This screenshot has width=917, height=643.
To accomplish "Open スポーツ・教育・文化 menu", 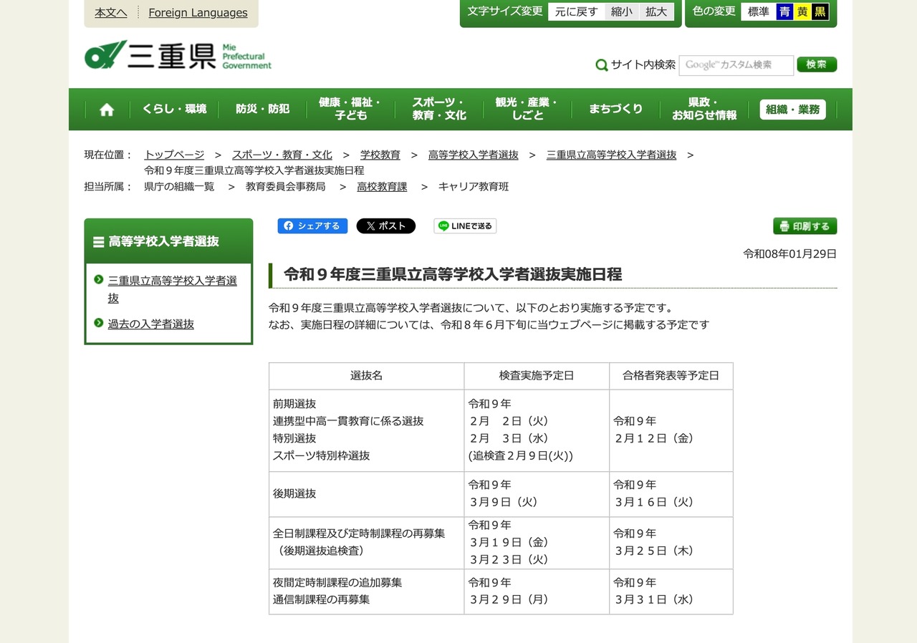I will coord(439,109).
